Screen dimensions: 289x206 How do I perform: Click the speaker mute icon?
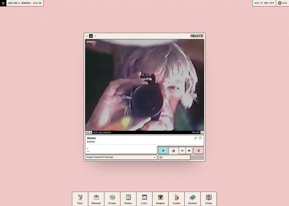point(161,157)
